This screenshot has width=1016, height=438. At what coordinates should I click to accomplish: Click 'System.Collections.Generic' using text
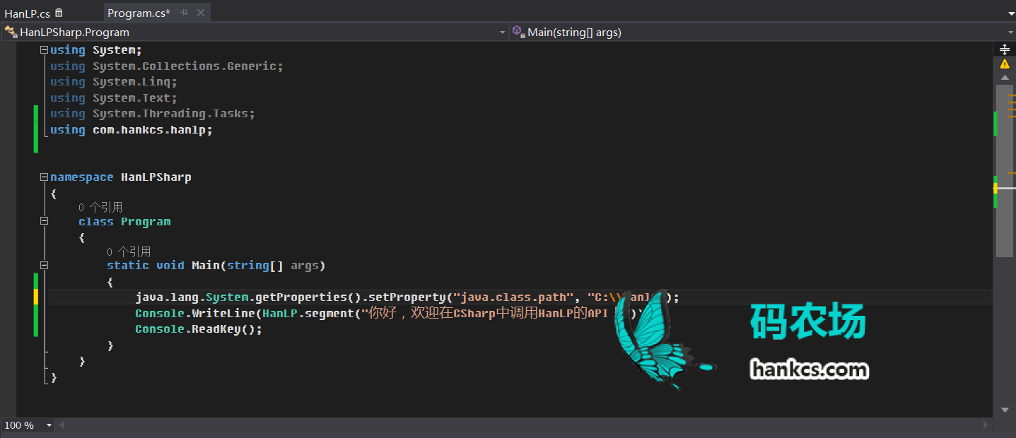click(x=185, y=66)
